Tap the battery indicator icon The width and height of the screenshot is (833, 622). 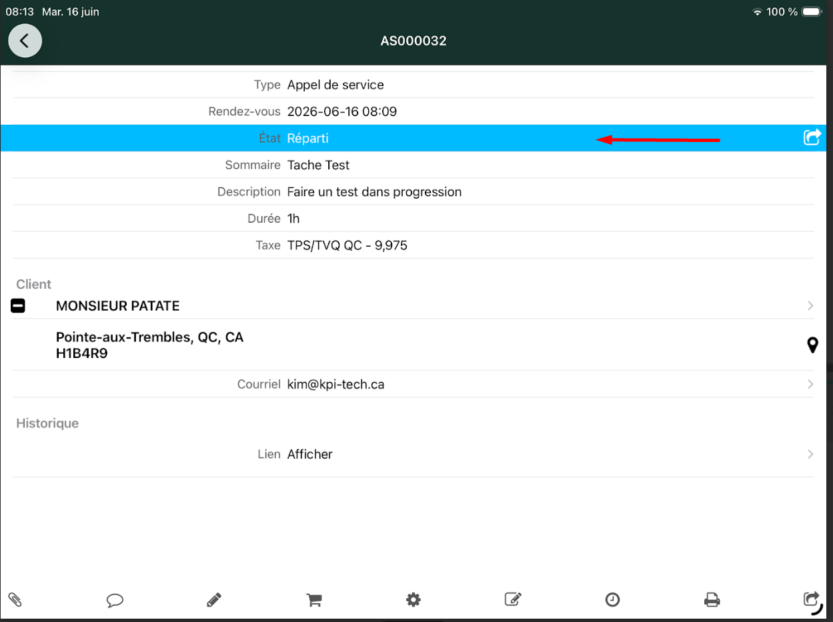[x=812, y=12]
